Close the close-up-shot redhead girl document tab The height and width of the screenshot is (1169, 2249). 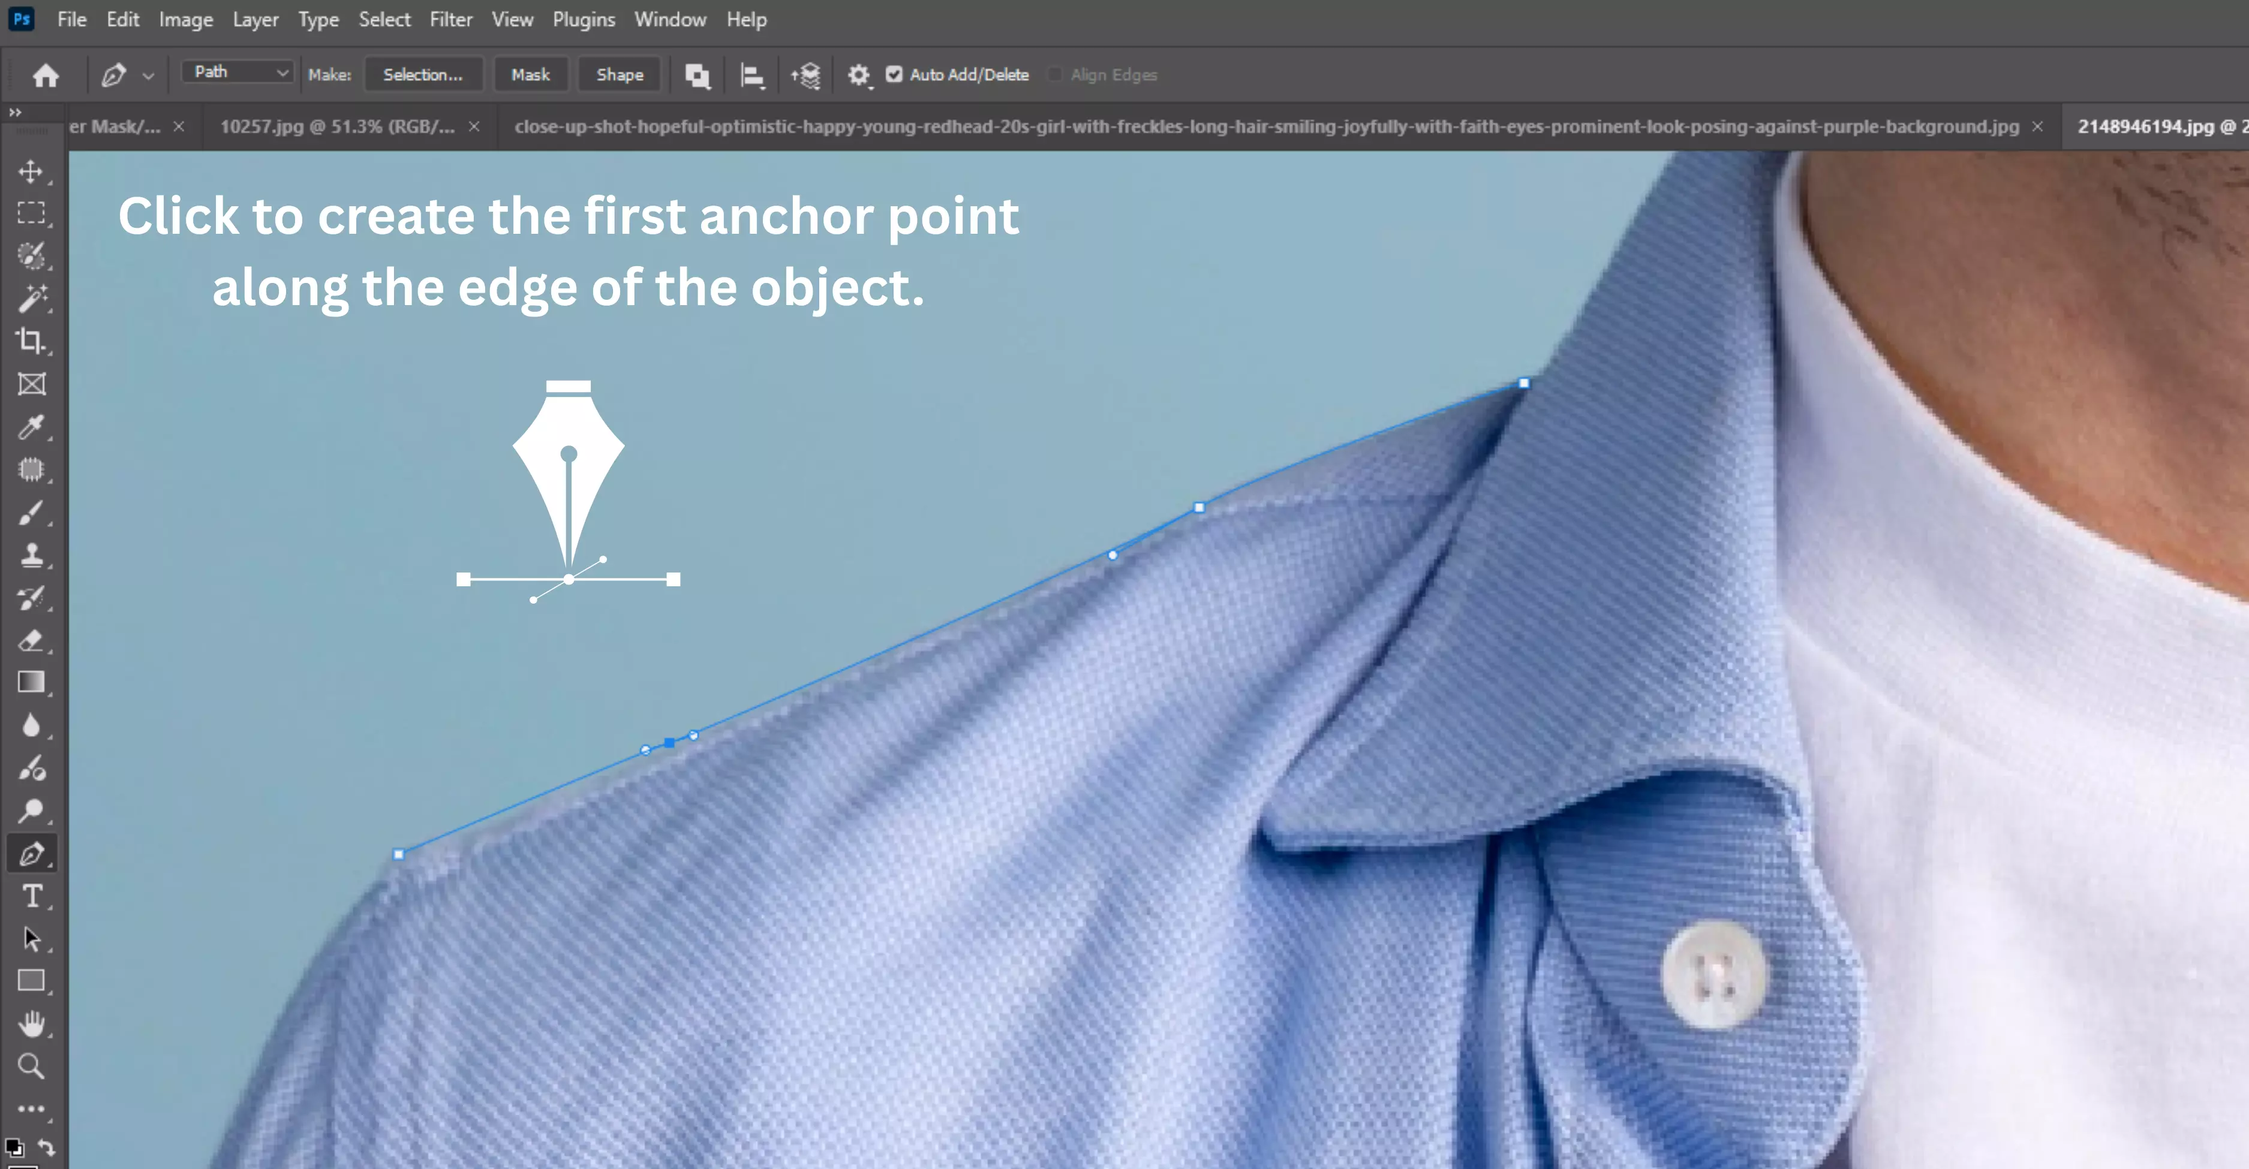pos(2037,126)
